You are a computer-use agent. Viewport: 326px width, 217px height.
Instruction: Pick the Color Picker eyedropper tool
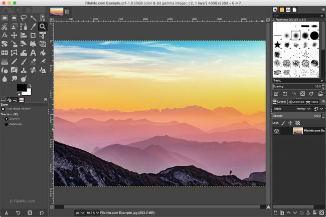(33, 27)
